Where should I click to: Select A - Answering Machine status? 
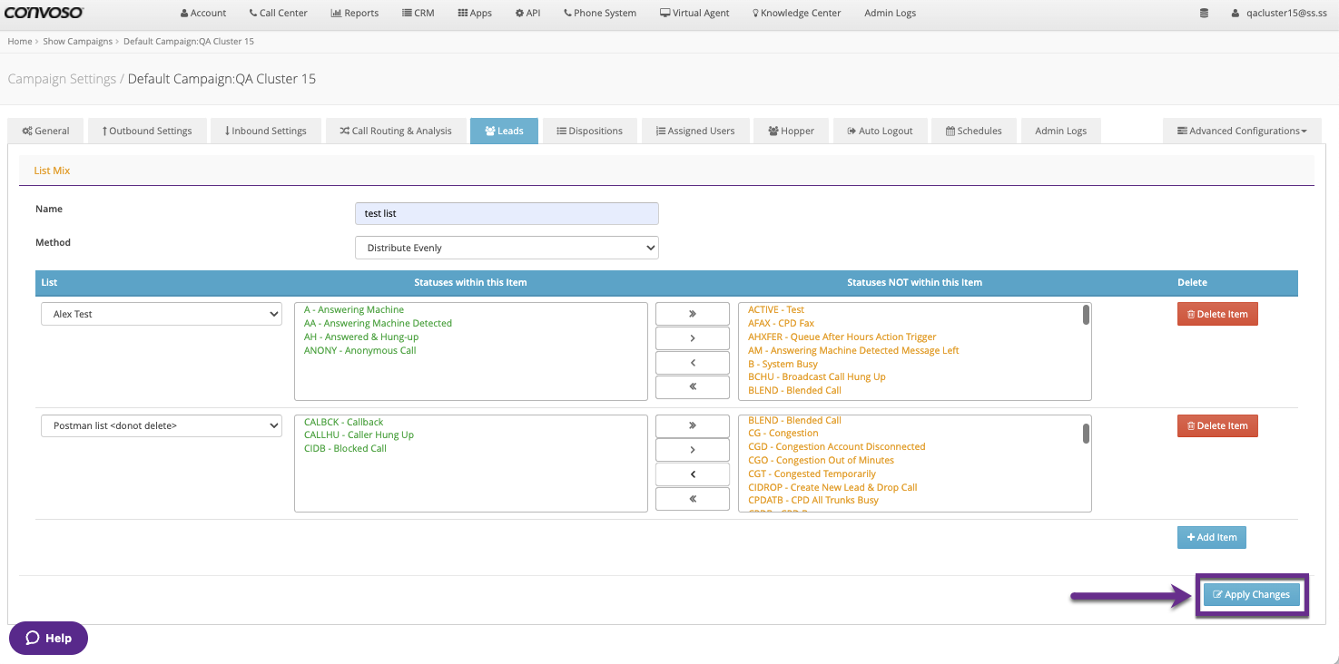(354, 310)
